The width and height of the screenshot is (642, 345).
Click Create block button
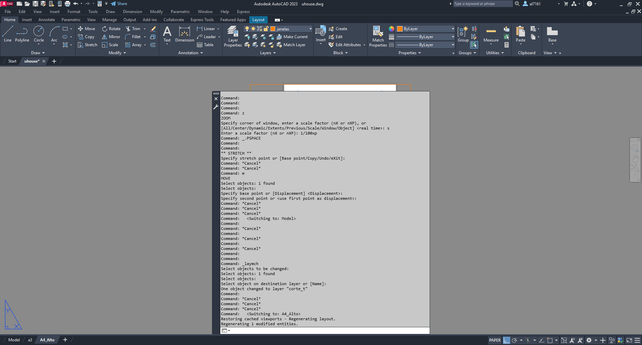click(x=338, y=29)
